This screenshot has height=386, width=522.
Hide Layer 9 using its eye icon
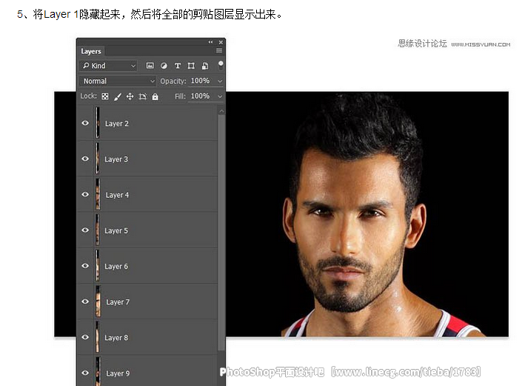coord(85,373)
